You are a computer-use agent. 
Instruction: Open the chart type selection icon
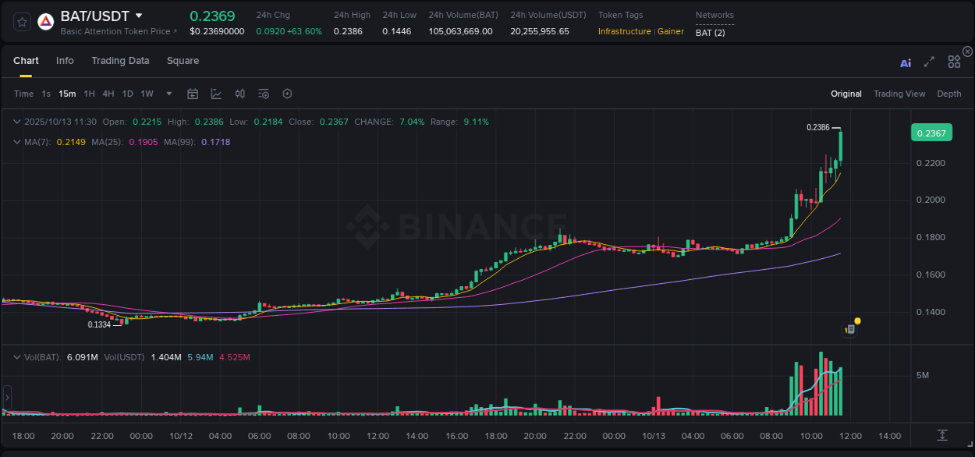coord(216,94)
